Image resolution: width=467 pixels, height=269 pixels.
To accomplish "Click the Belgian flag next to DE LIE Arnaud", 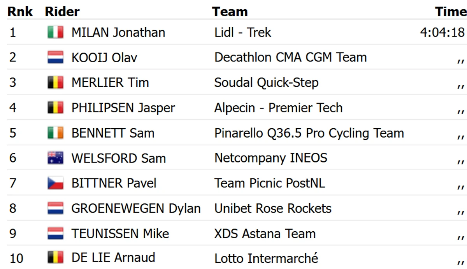I will 55,258.
